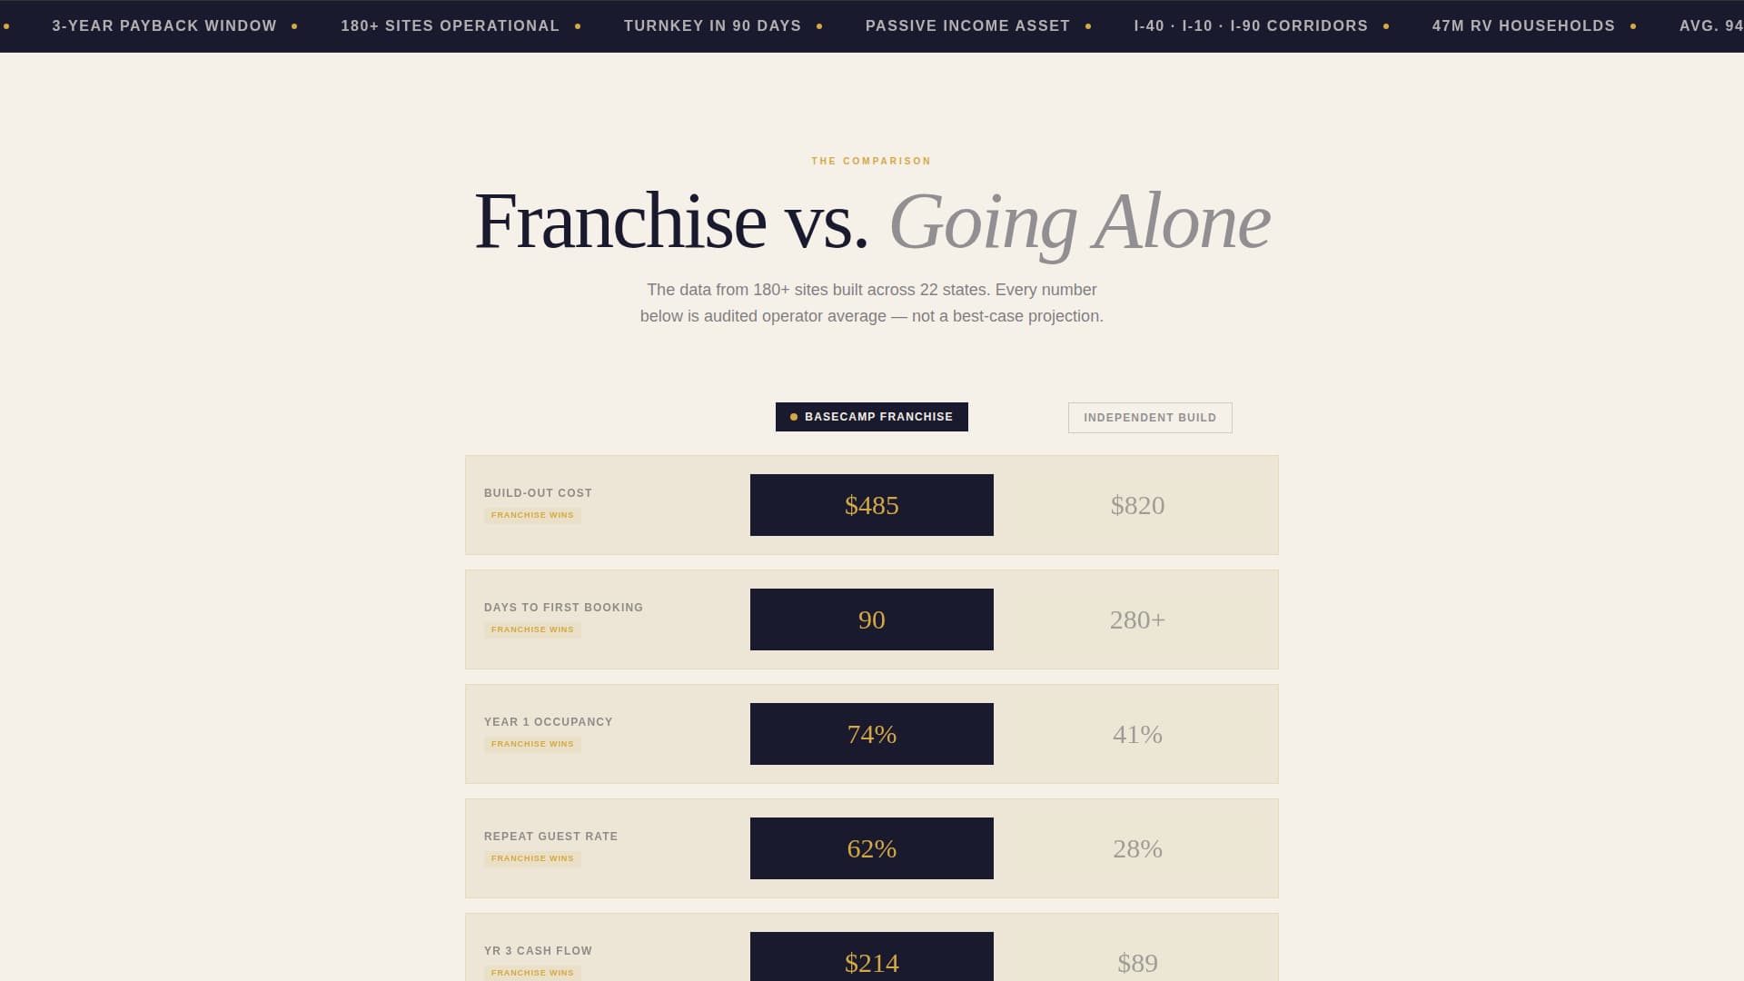This screenshot has height=981, width=1744.
Task: Select the Passive Income Asset menu item
Action: (x=968, y=26)
